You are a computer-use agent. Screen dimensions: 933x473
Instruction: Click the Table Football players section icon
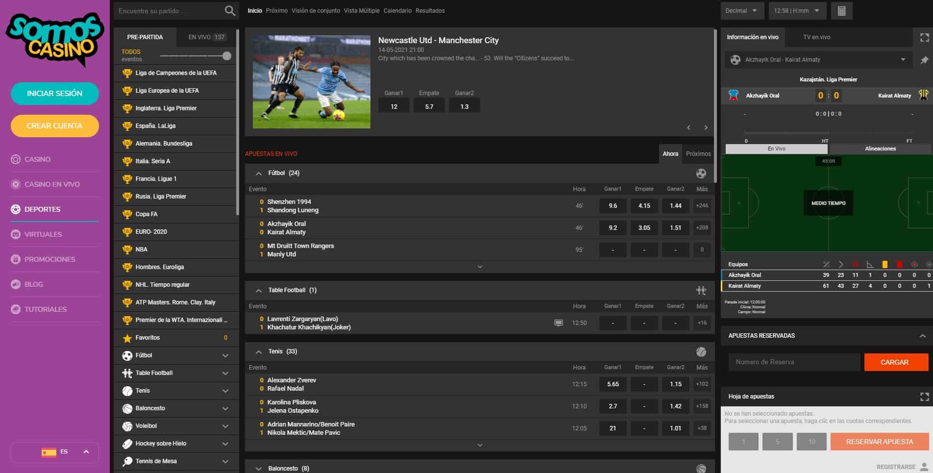tap(701, 290)
